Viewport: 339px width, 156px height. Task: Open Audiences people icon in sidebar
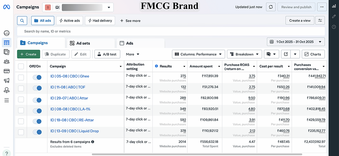click(x=7, y=62)
